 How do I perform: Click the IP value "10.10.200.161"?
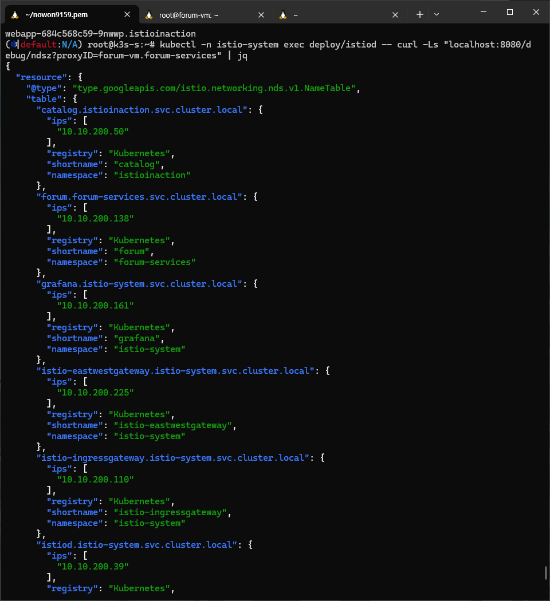(x=96, y=306)
